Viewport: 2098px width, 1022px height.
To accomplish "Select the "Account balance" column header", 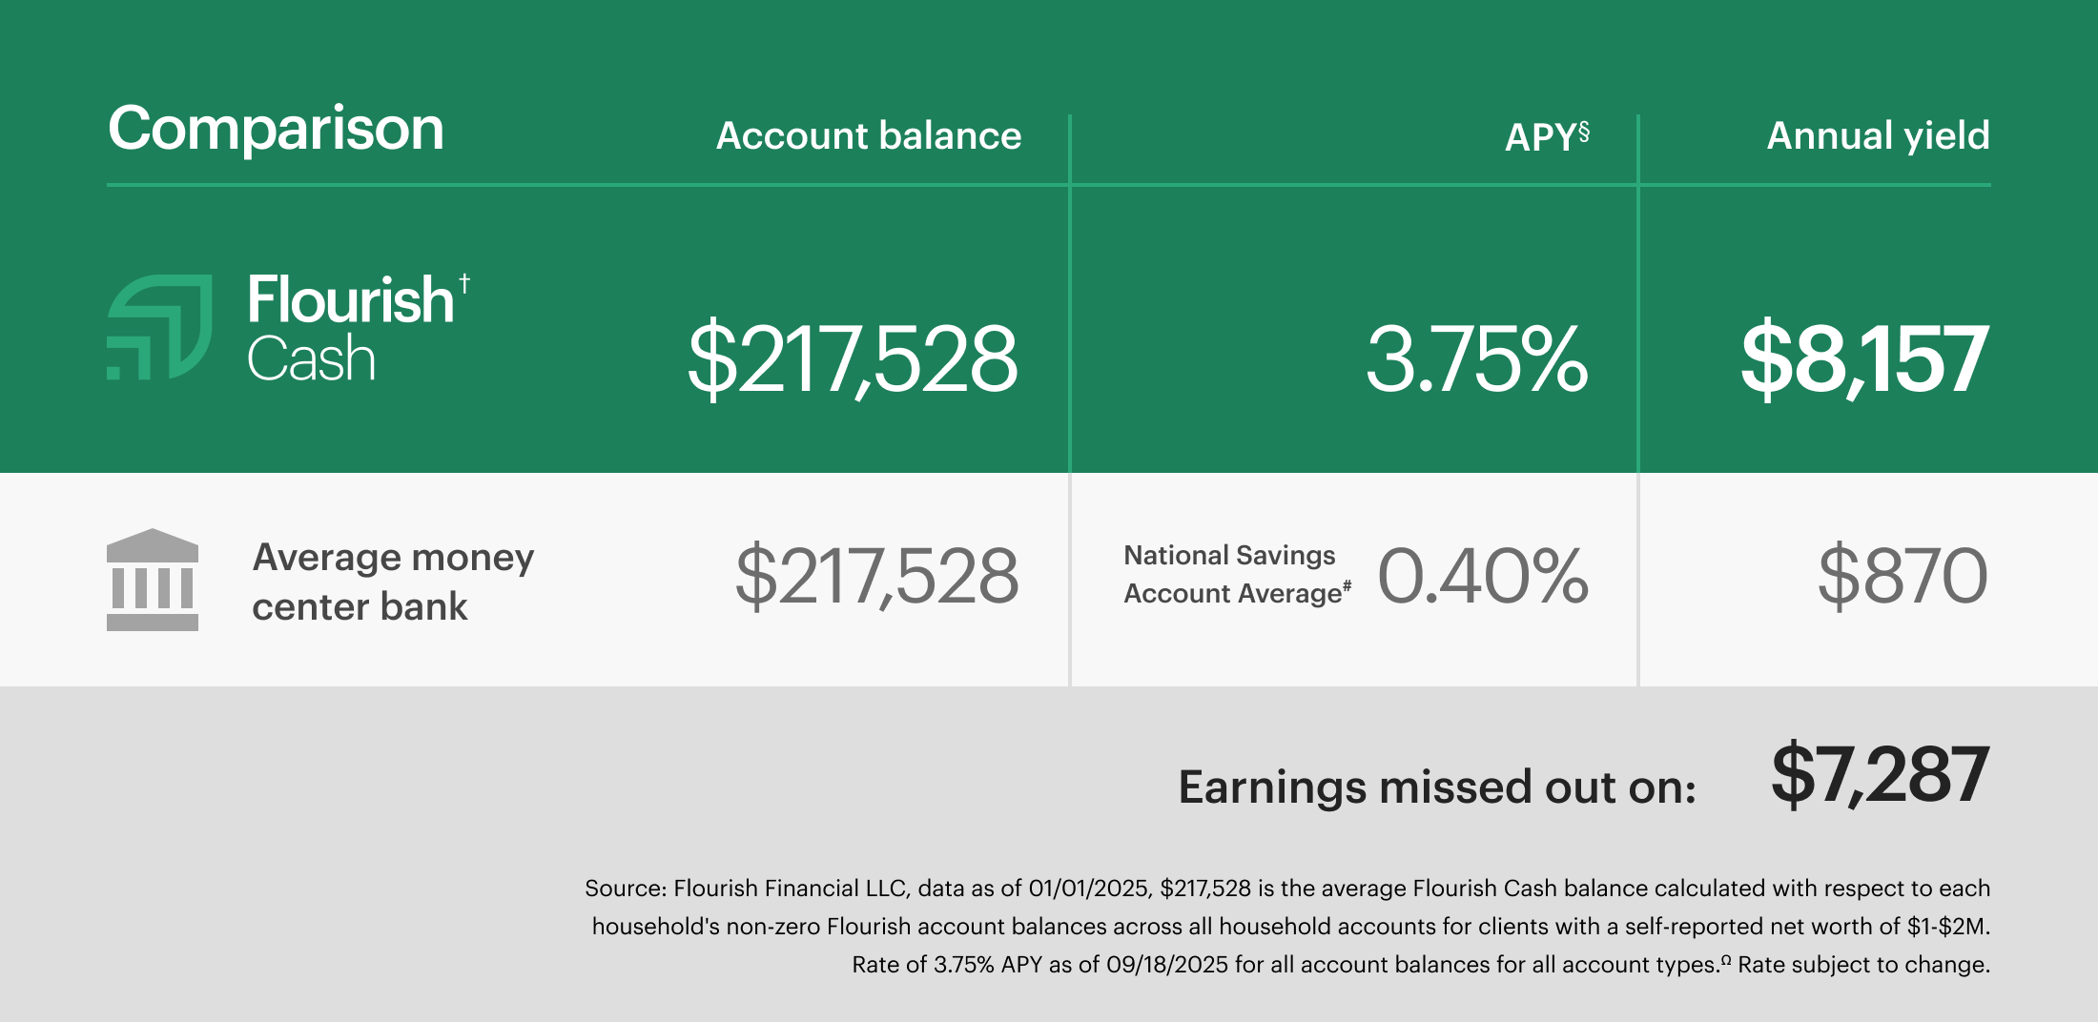I will click(x=868, y=135).
